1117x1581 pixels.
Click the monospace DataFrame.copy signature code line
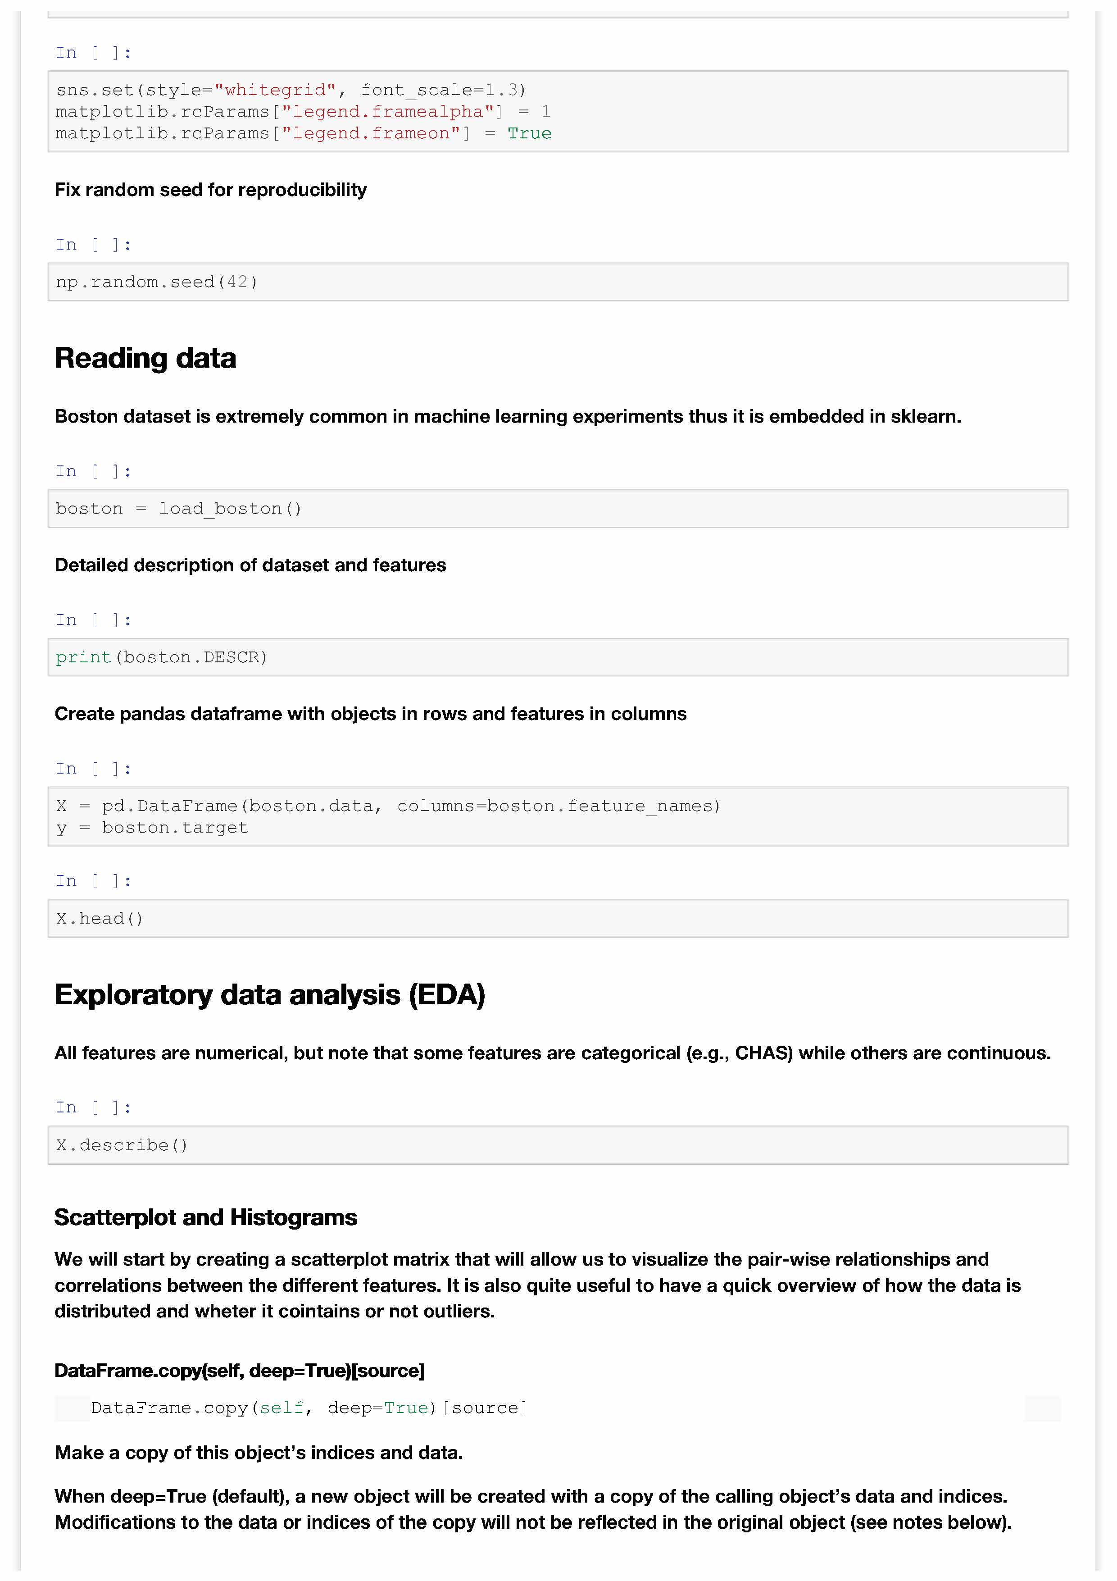309,1408
